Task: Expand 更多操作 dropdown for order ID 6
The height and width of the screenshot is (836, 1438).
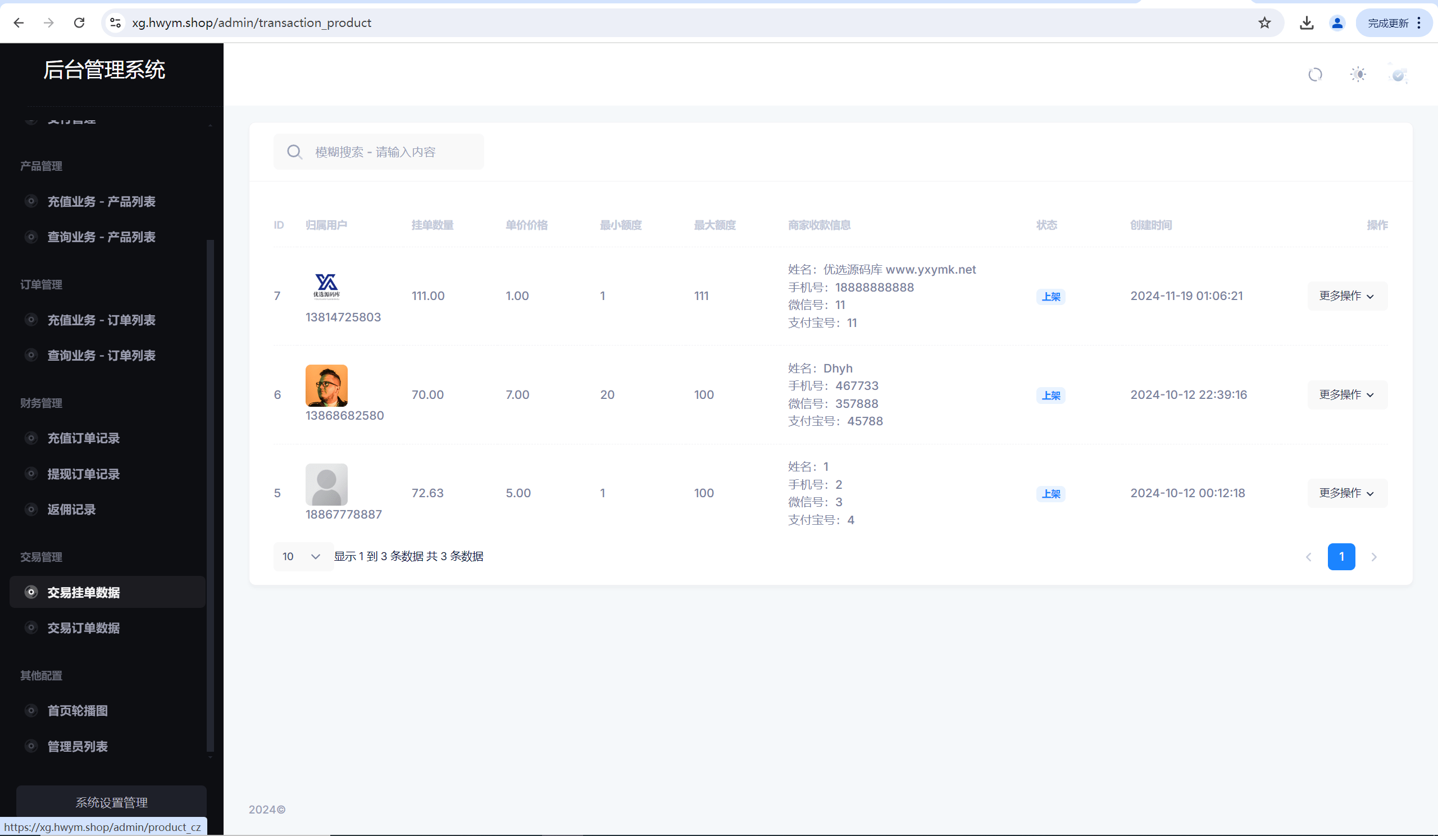Action: [1346, 394]
